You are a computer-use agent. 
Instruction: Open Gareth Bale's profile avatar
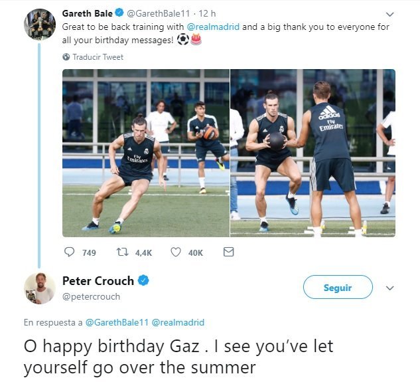pos(39,25)
